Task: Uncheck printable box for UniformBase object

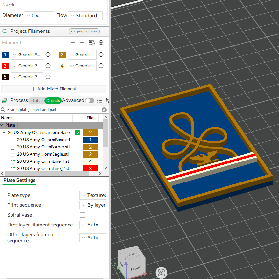Action: [77, 133]
